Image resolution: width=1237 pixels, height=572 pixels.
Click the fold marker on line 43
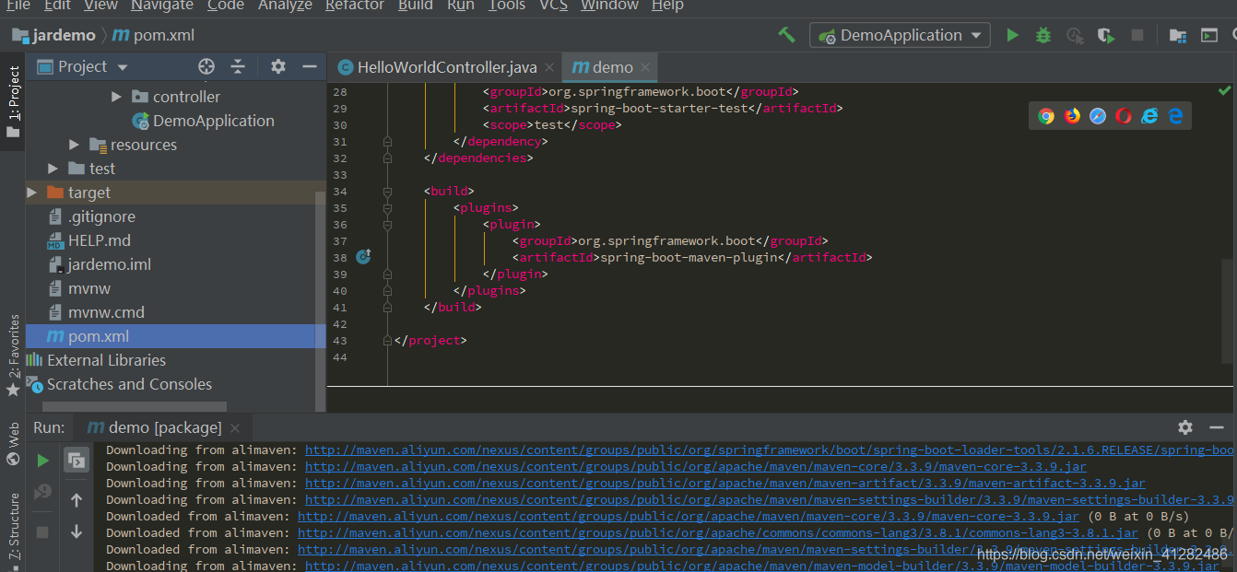[387, 340]
